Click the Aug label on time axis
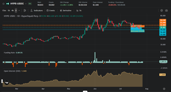The width and height of the screenshot is (171, 92). pos(147,89)
